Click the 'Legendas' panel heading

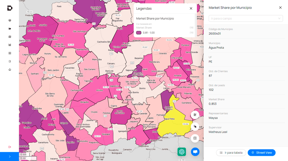[x=144, y=8]
